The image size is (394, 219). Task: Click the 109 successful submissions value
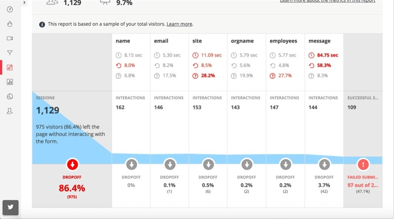pyautogui.click(x=352, y=107)
